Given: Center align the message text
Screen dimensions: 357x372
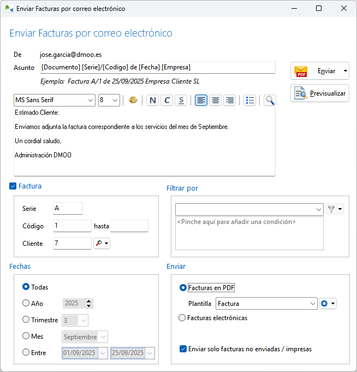Looking at the screenshot, I should point(215,101).
